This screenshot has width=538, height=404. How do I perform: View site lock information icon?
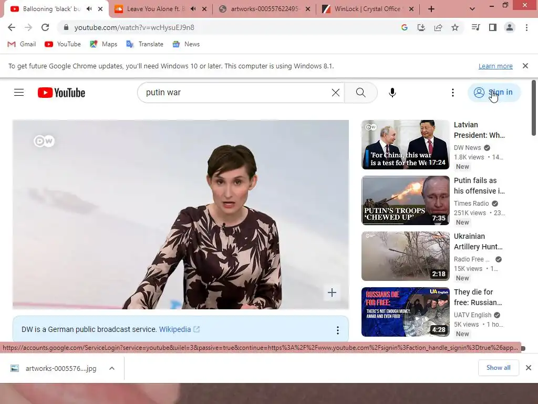pos(66,27)
